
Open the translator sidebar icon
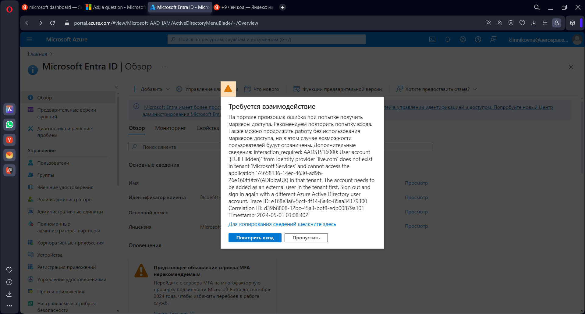click(9, 170)
